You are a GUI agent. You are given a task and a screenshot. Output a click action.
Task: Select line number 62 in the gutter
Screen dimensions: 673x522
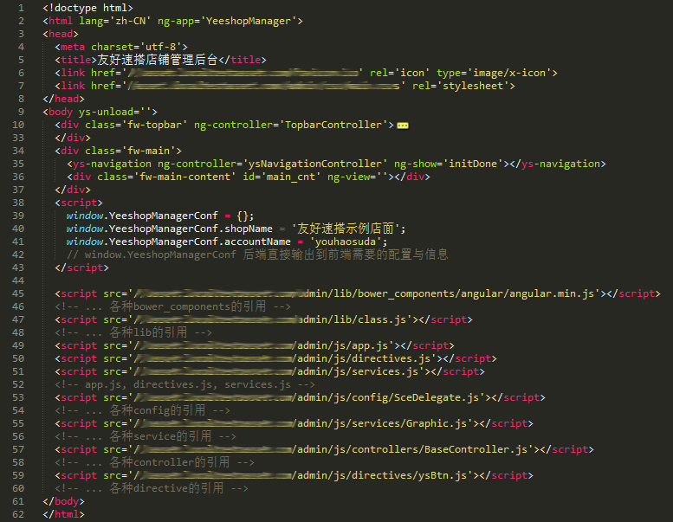tap(17, 514)
